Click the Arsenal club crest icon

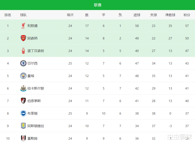23,38
